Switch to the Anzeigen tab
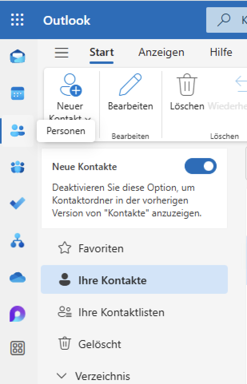247x384 pixels. pyautogui.click(x=161, y=52)
